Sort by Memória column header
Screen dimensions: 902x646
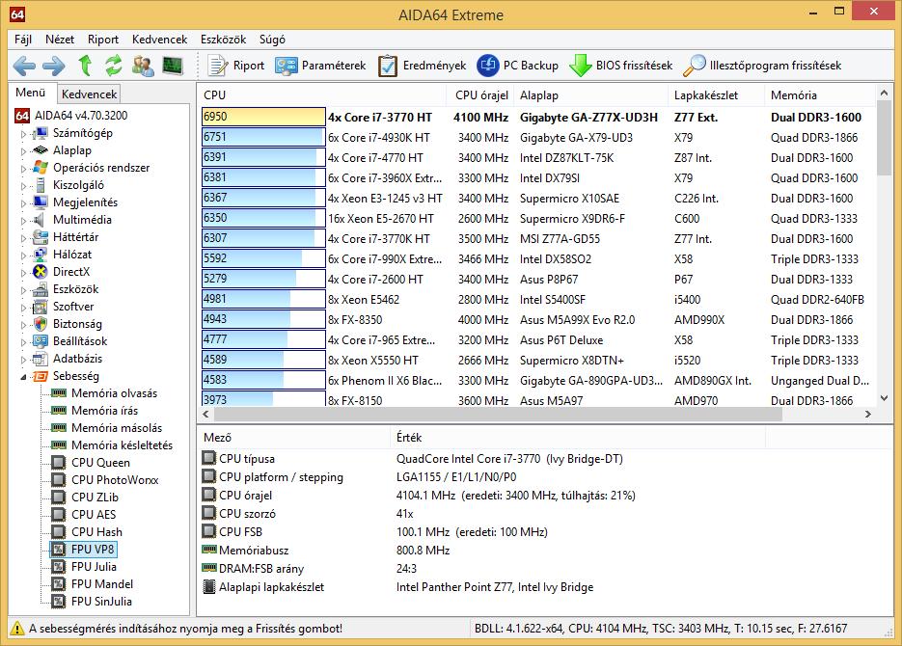(820, 94)
